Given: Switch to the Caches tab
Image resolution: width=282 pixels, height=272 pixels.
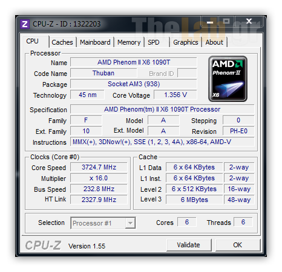Looking at the screenshot, I should coord(62,42).
